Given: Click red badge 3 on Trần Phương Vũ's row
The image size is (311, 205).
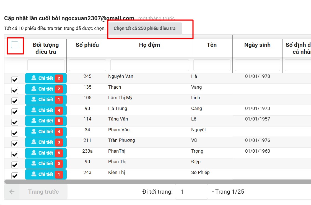Looking at the screenshot, I should pos(59,142).
